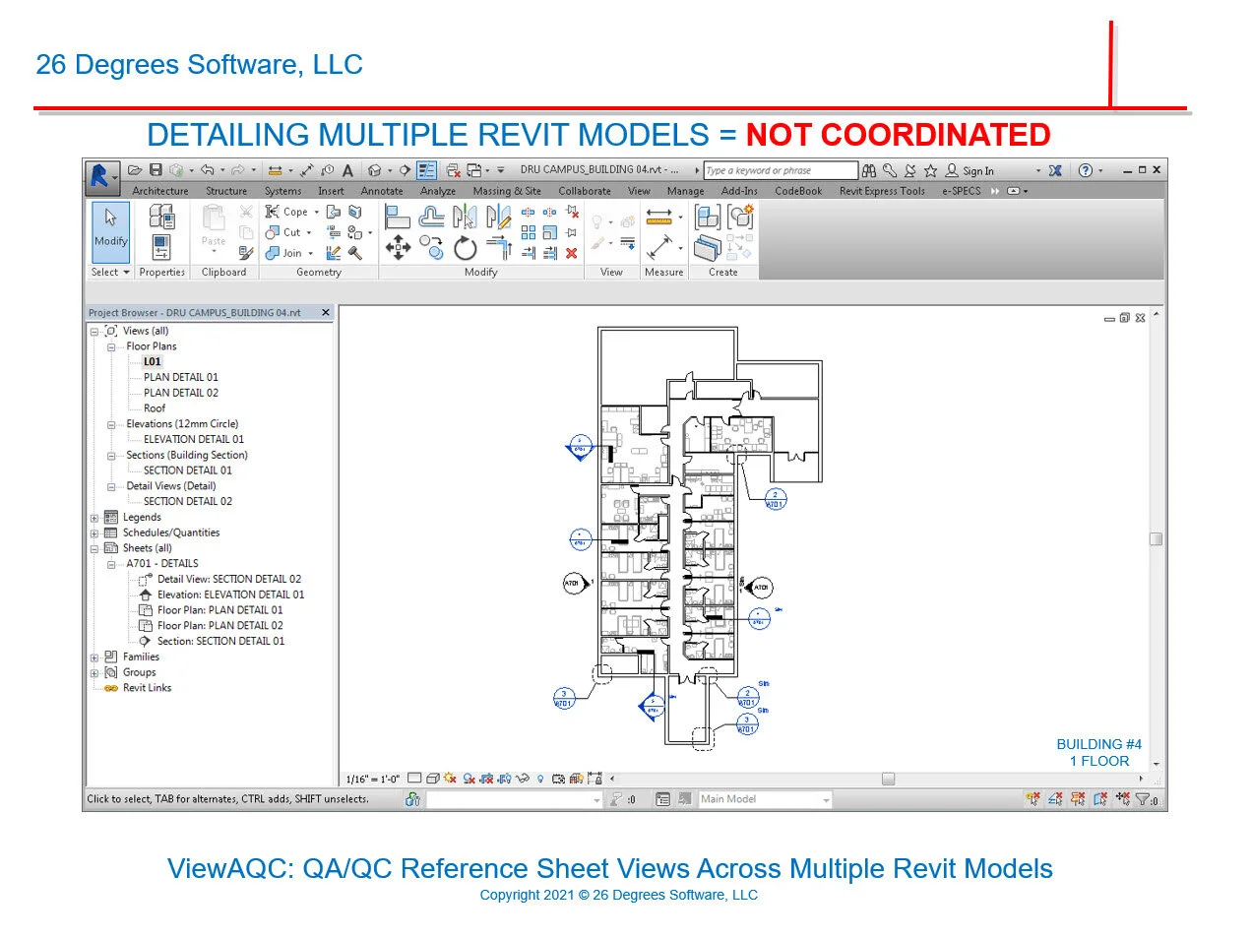The image size is (1252, 939).
Task: Click the Open folder icon in quick access toolbar
Action: pyautogui.click(x=134, y=170)
